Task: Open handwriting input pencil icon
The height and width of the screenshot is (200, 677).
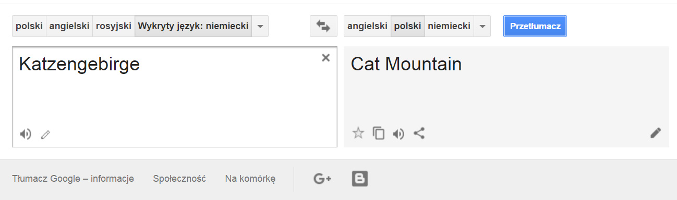Action: click(45, 135)
